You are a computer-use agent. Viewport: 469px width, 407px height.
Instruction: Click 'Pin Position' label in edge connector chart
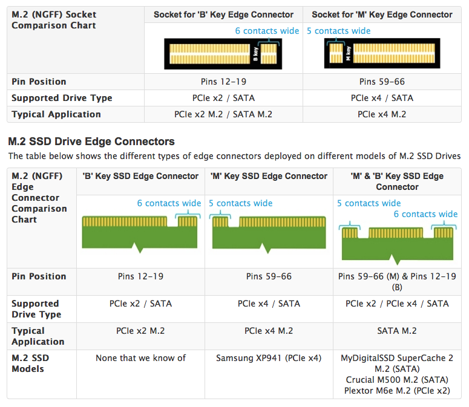[x=39, y=276]
